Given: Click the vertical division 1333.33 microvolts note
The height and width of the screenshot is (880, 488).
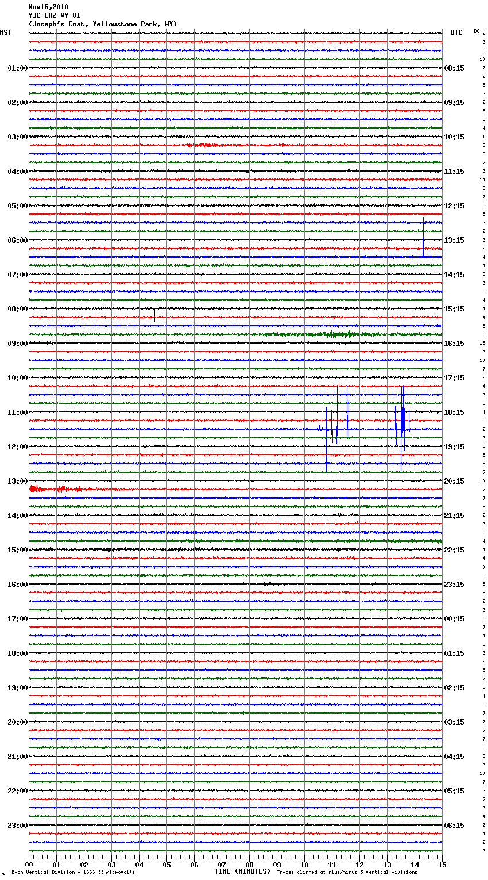Looking at the screenshot, I should coord(73,872).
